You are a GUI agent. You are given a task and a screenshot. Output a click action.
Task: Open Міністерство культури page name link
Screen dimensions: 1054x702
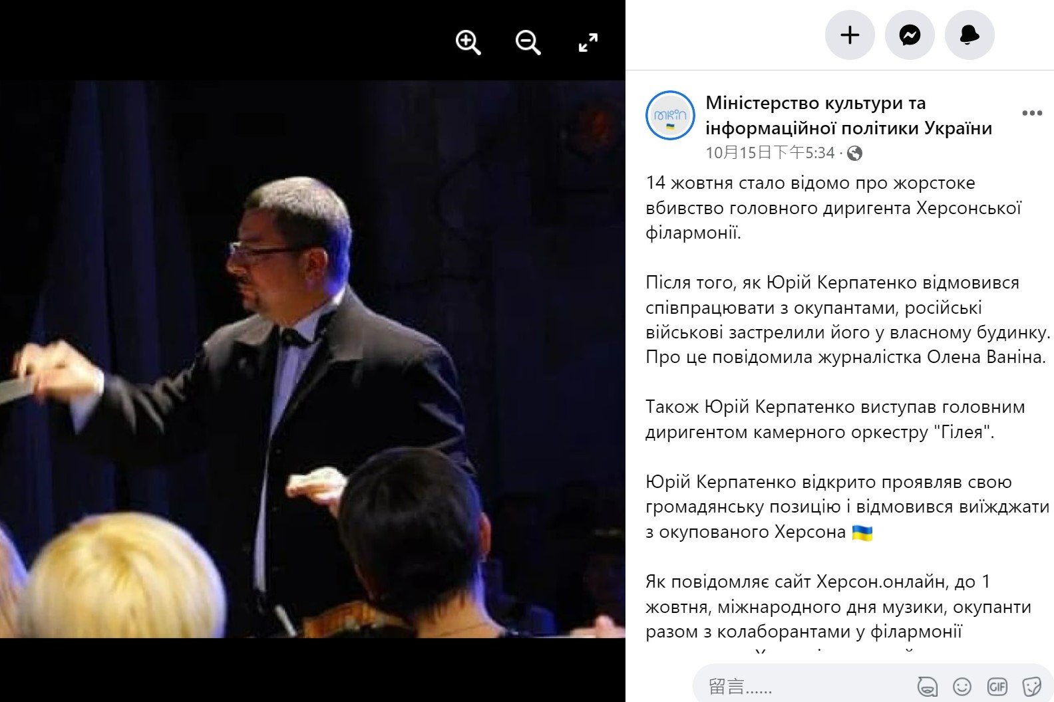(x=849, y=115)
